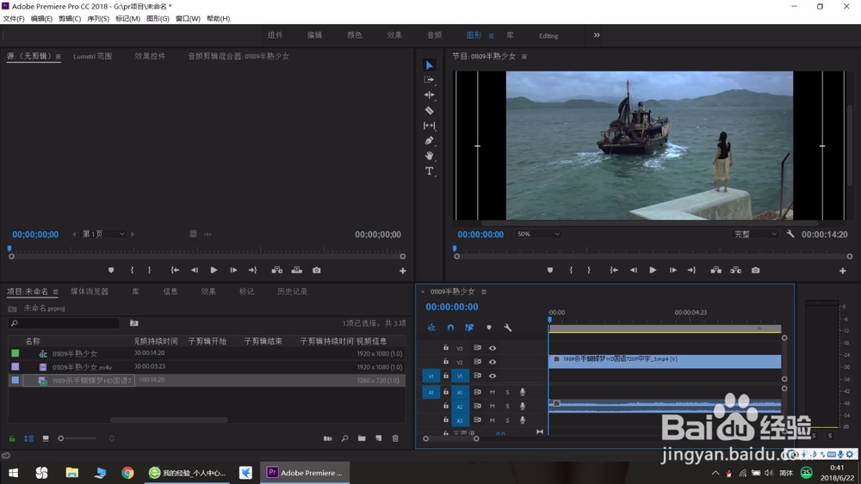Screen dimensions: 861x484
Task: Select the Ripple Edit tool
Action: [430, 95]
